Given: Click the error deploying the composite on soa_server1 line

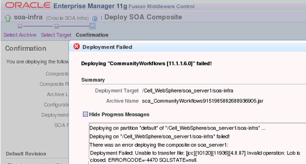Looking at the screenshot, I should click(159, 145).
